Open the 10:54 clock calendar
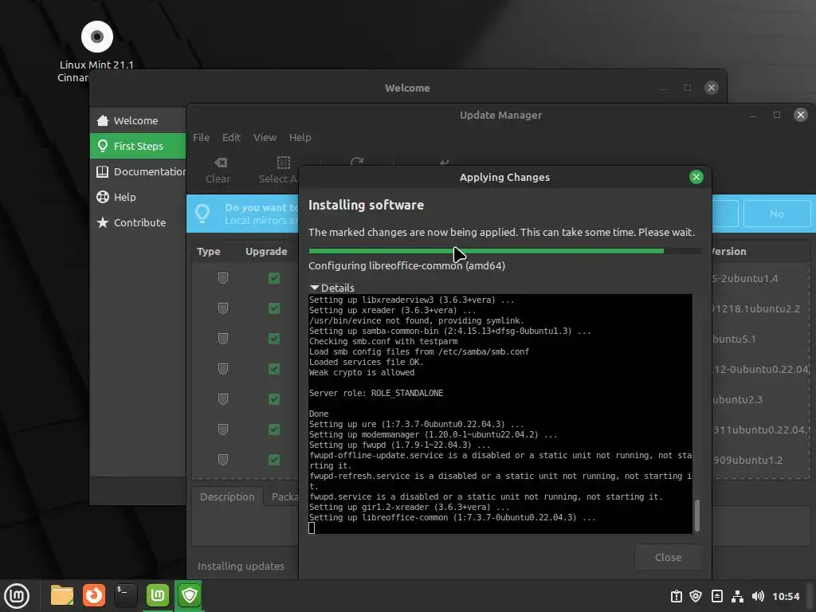 pyautogui.click(x=786, y=596)
